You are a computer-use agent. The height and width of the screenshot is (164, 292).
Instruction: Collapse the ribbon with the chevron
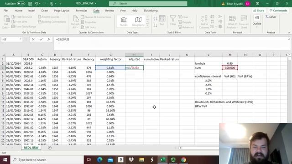point(289,33)
